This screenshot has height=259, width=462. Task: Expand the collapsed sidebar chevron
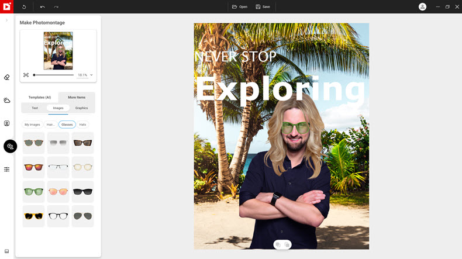[x=6, y=20]
